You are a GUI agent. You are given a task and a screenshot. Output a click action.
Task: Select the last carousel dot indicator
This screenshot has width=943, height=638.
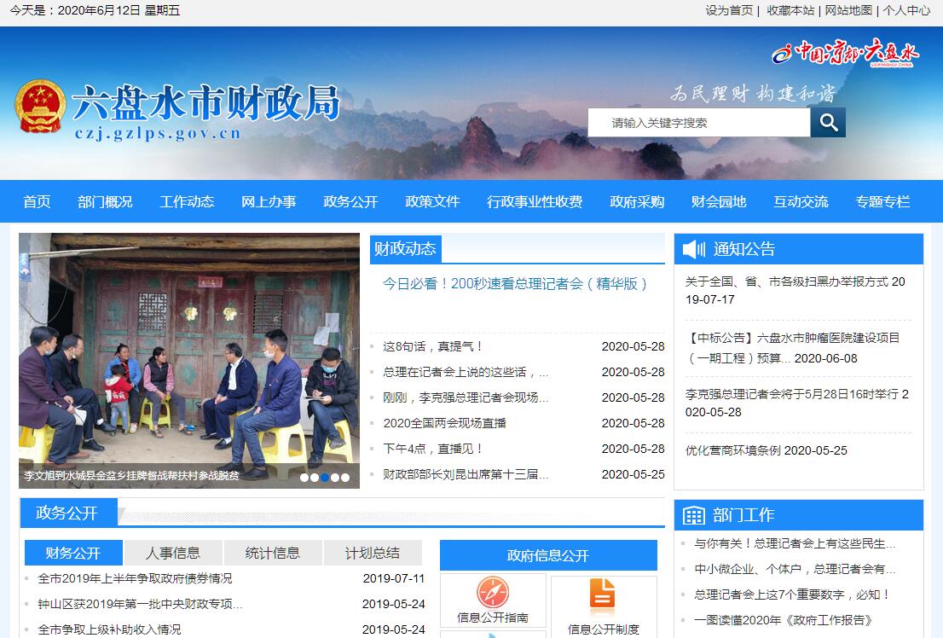tap(345, 478)
